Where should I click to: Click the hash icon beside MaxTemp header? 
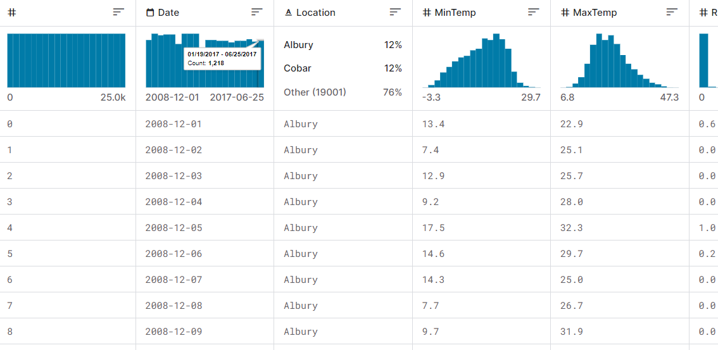(565, 13)
